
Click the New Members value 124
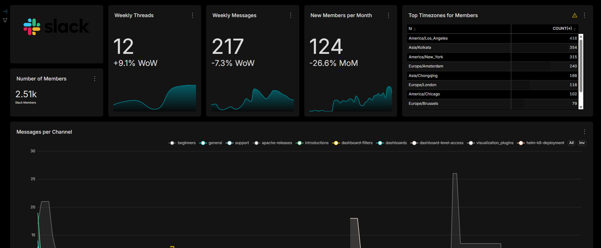326,47
